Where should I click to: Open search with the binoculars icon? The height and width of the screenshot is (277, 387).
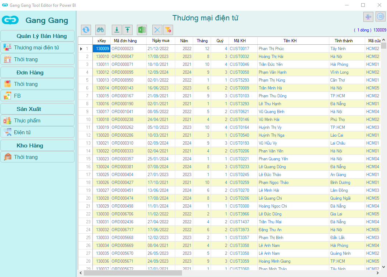click(x=100, y=30)
